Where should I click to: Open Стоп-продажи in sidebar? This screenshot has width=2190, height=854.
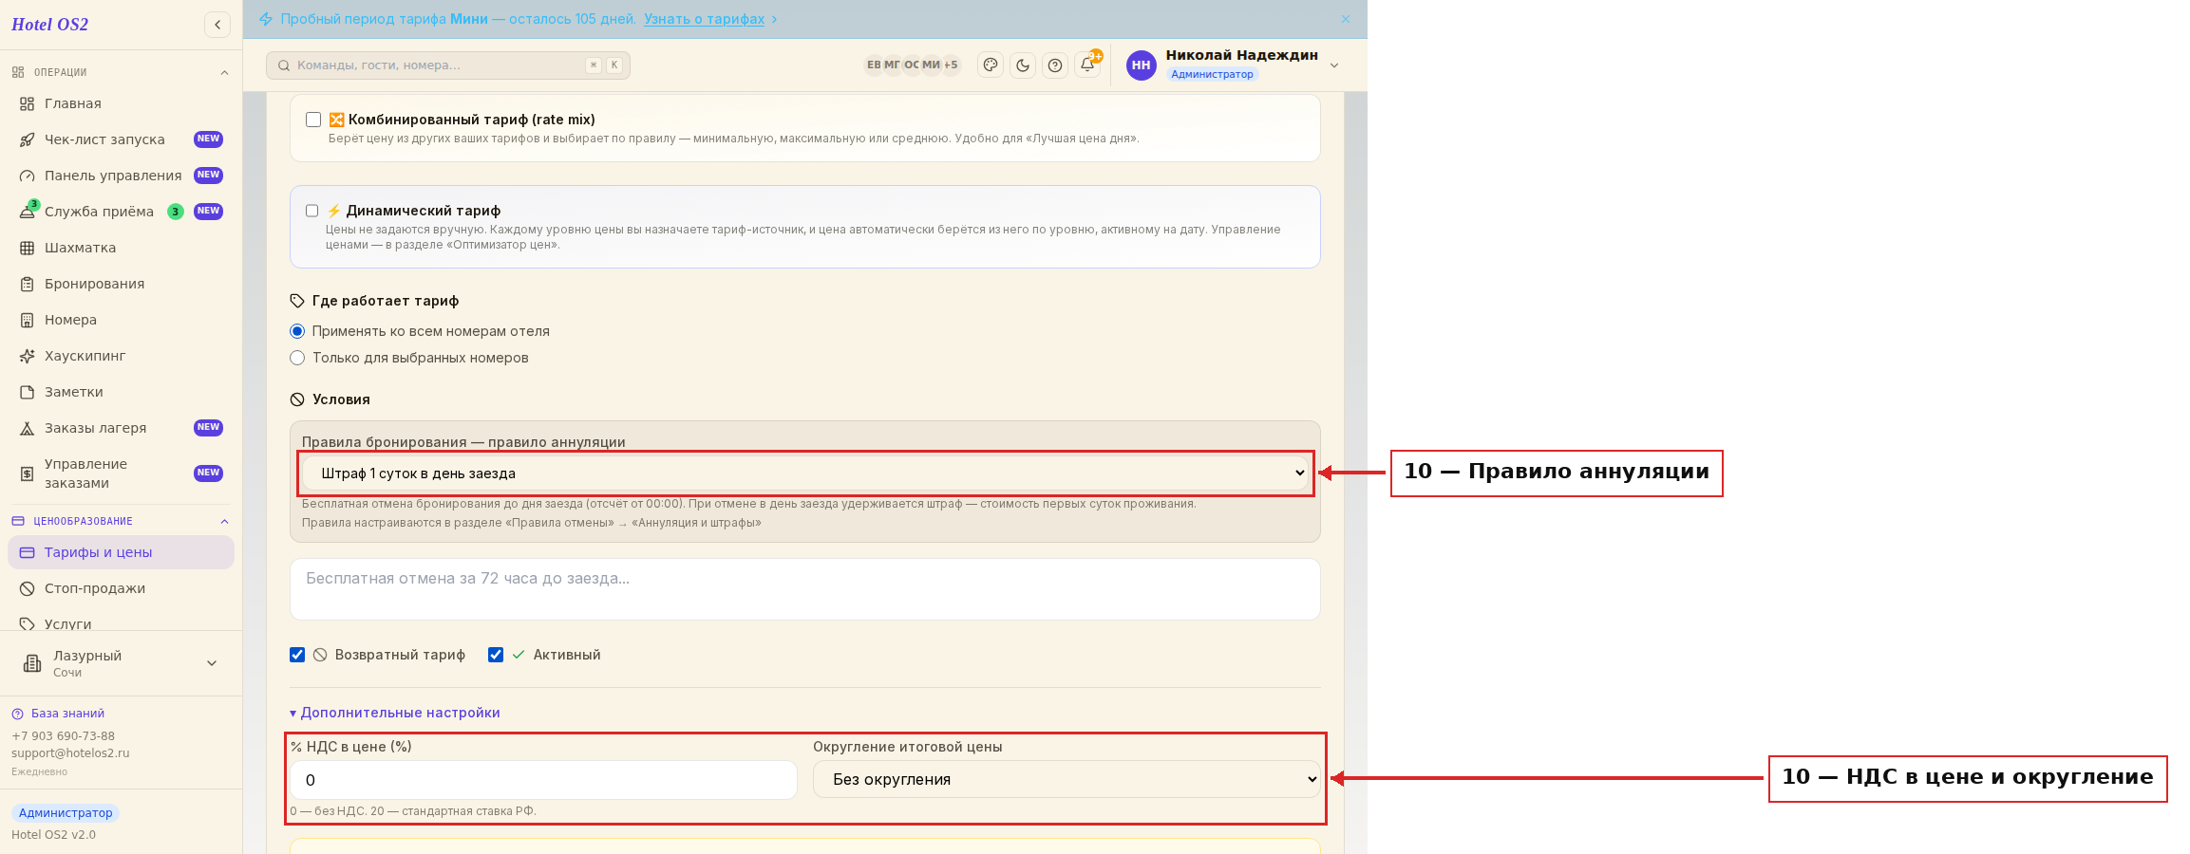coord(121,588)
